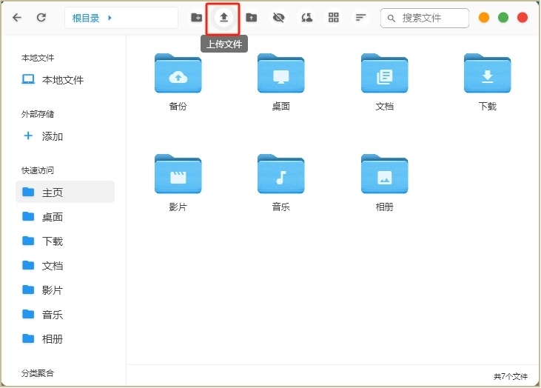Click the upload file (上传文件) icon
541x388 pixels.
[224, 17]
